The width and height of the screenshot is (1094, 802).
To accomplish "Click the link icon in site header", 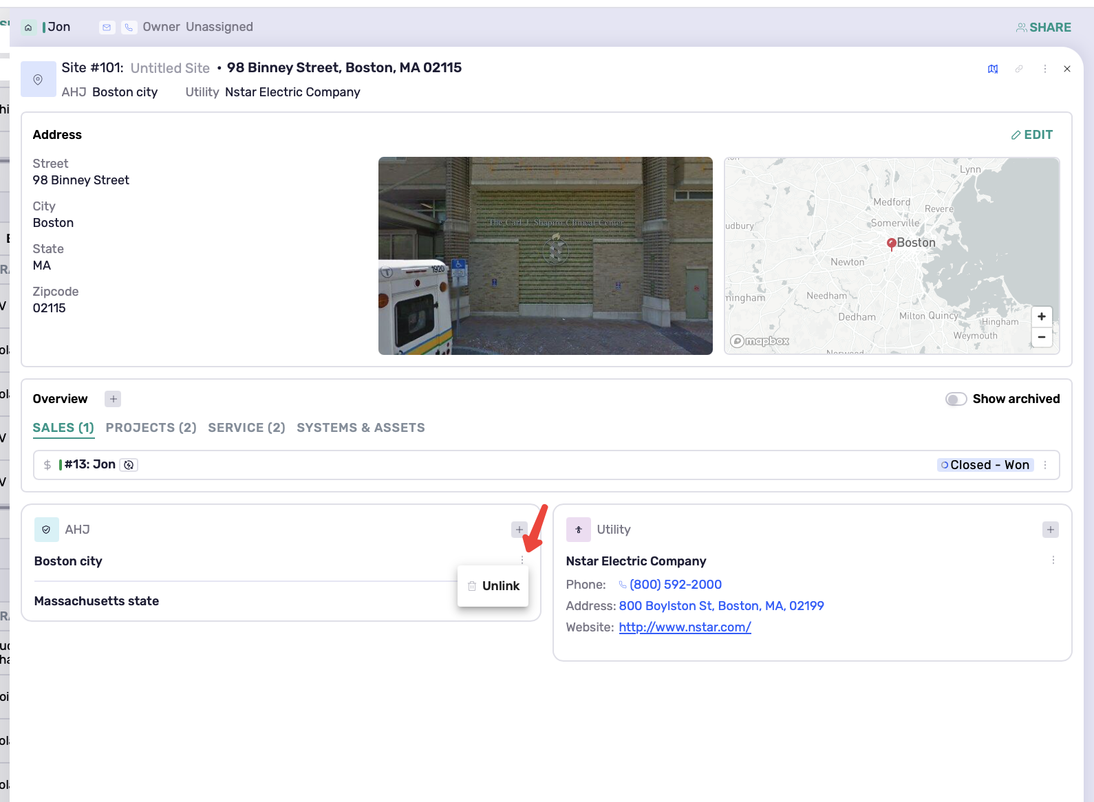I will pyautogui.click(x=1019, y=69).
